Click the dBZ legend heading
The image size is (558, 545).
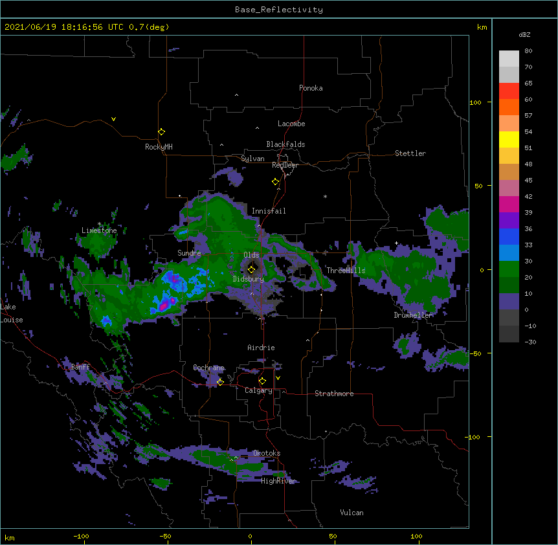(x=524, y=35)
